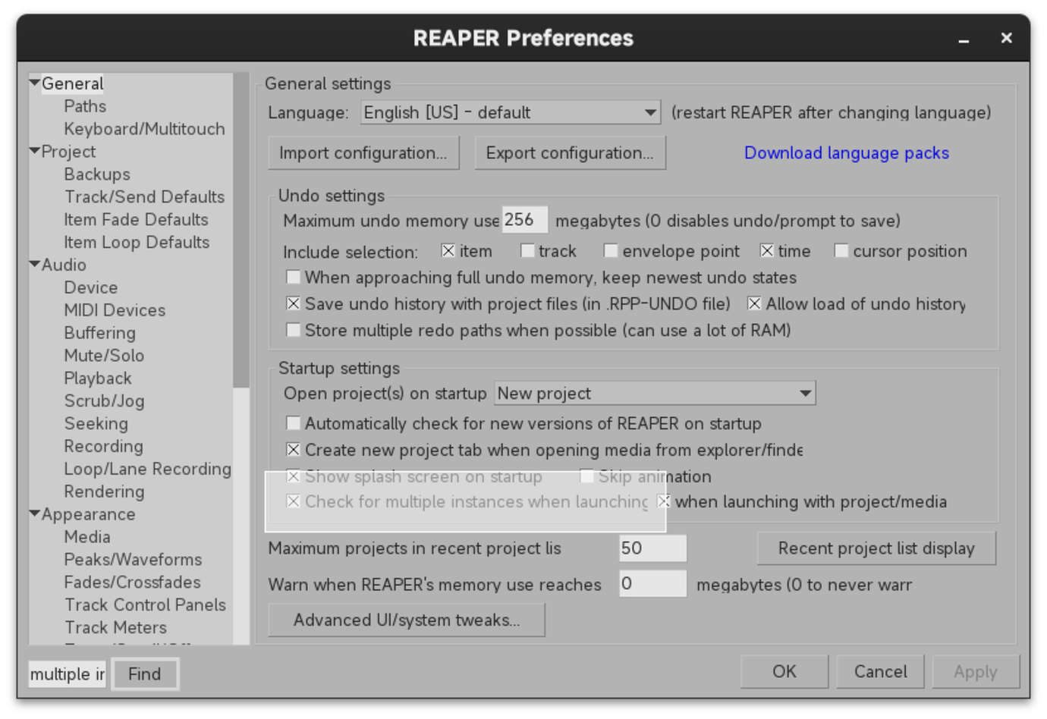Collapse the Project tree section
Viewport: 1047px width, 719px height.
pos(34,151)
